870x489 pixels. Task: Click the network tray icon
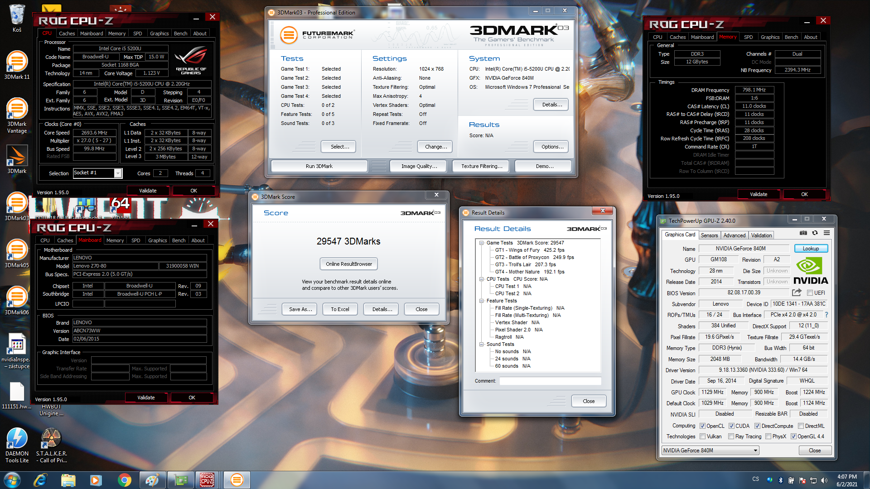[x=813, y=480]
